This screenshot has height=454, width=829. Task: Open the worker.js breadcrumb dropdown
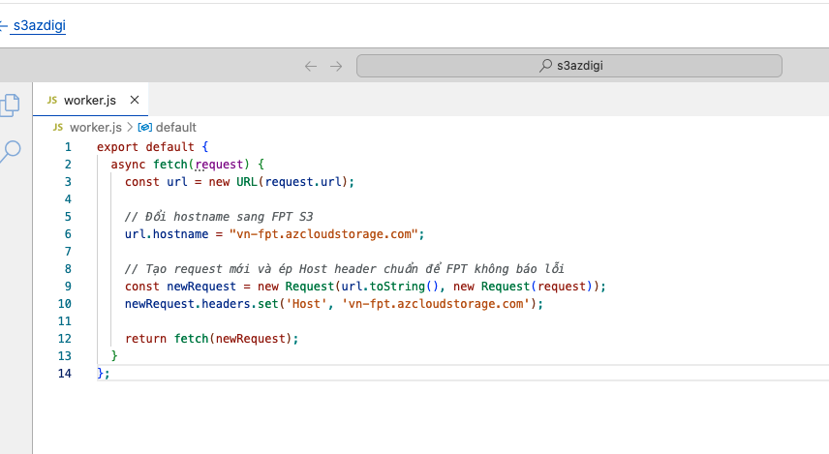tap(96, 127)
